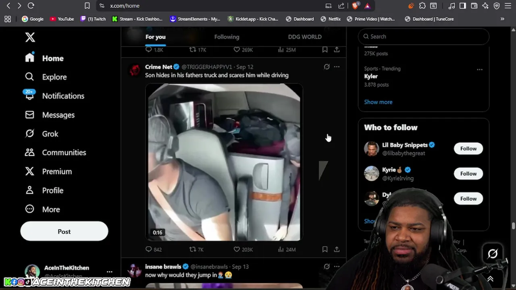Open insane brawls profile avatar
Viewport: 516px width, 290px height.
[x=135, y=270]
